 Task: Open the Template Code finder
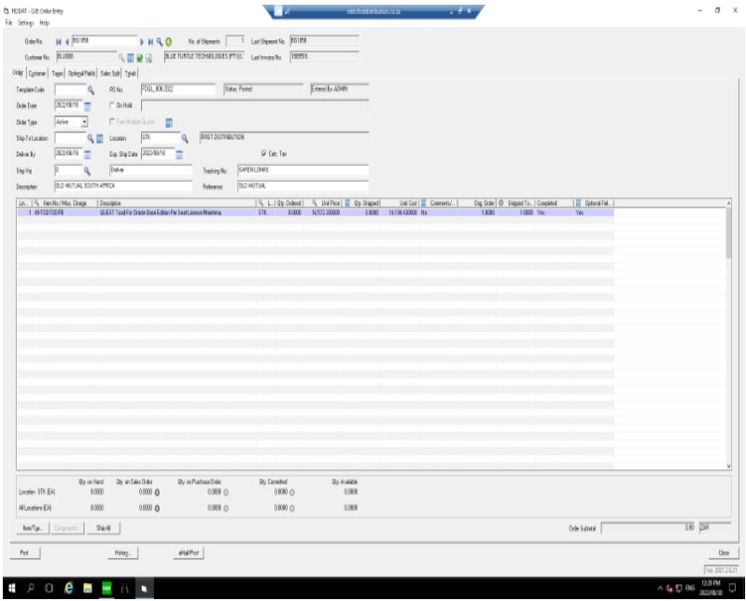click(91, 90)
